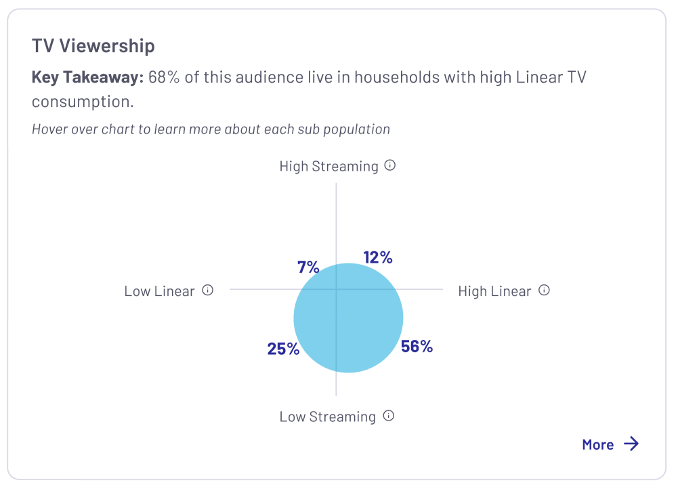Image resolution: width=678 pixels, height=493 pixels.
Task: Select the 25% quadrant label
Action: point(283,349)
